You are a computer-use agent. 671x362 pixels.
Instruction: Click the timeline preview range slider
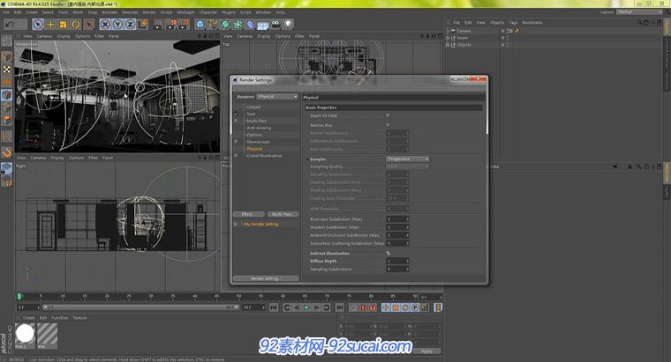click(141, 307)
